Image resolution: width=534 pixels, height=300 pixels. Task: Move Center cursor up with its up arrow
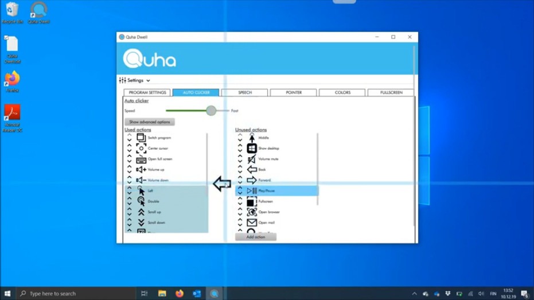coord(130,146)
